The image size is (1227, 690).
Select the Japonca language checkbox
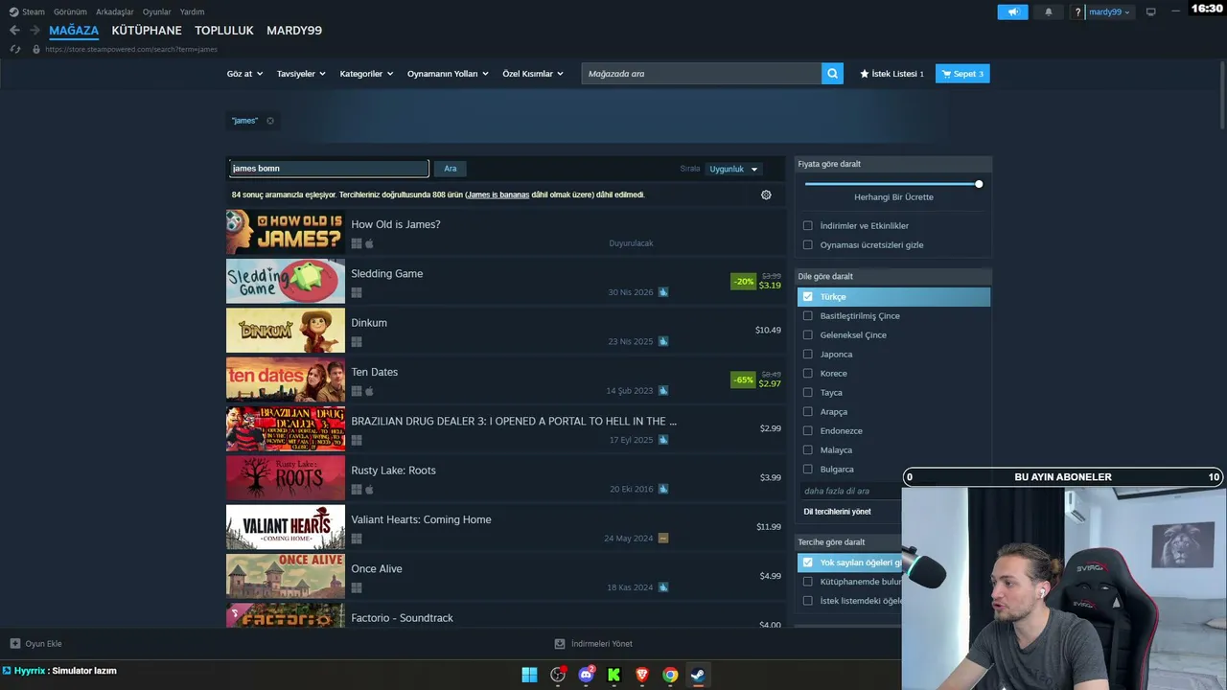tap(808, 355)
